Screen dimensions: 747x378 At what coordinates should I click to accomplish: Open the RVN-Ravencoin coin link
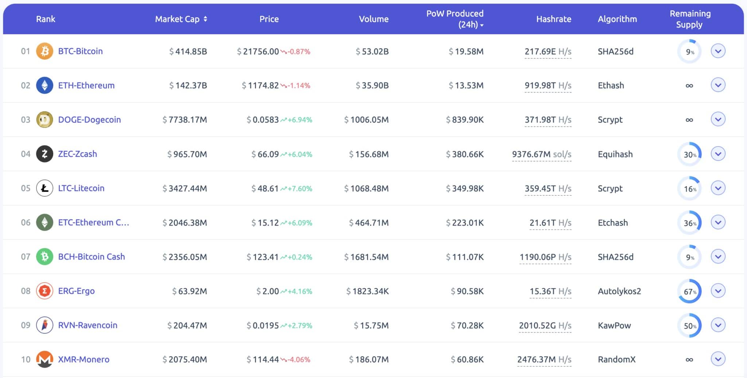point(88,325)
